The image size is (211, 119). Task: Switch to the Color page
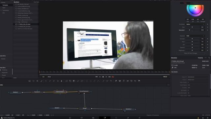pyautogui.click(x=116, y=118)
